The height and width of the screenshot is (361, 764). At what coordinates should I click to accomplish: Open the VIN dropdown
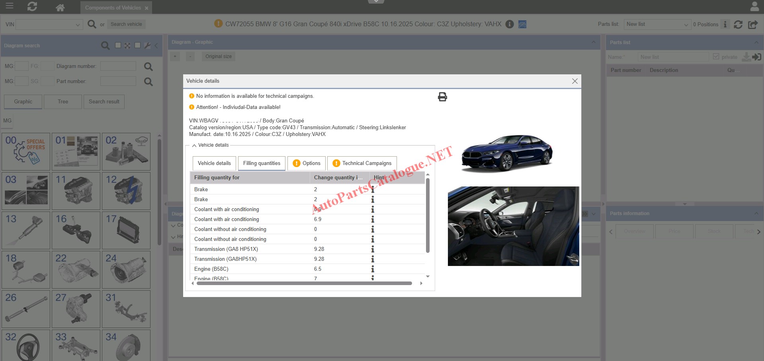click(x=78, y=25)
